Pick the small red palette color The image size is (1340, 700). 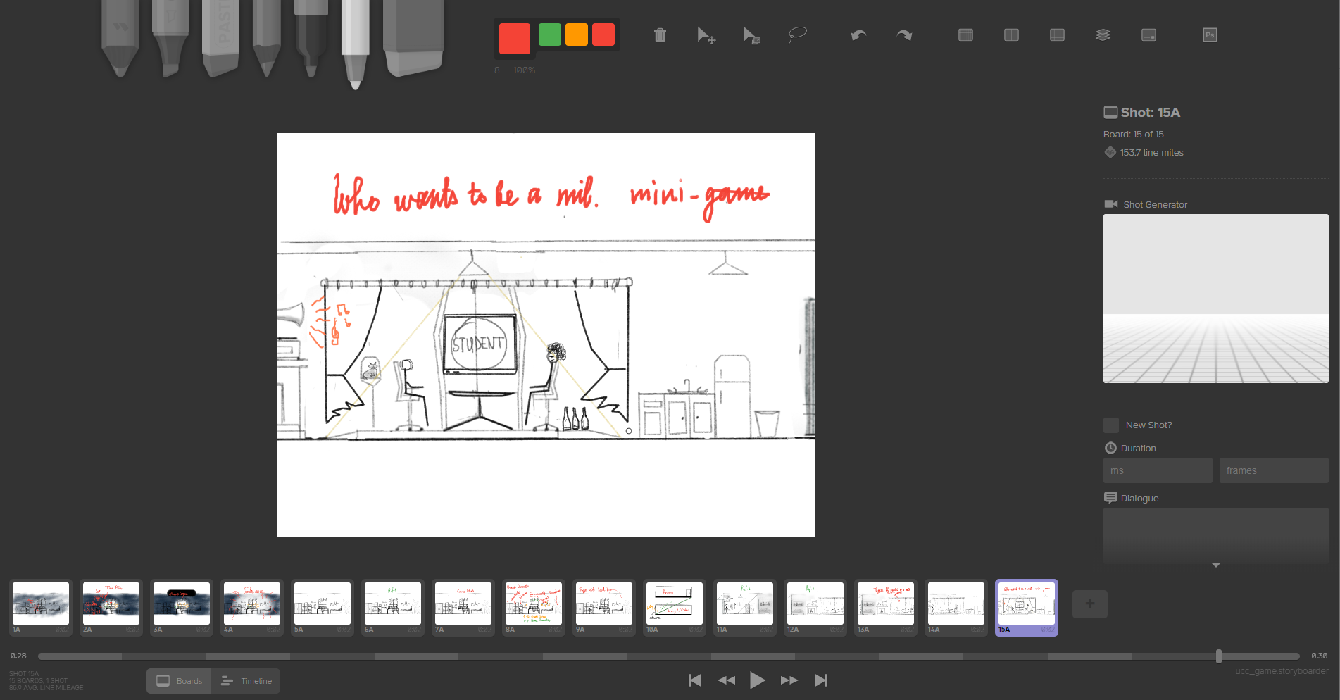[603, 35]
